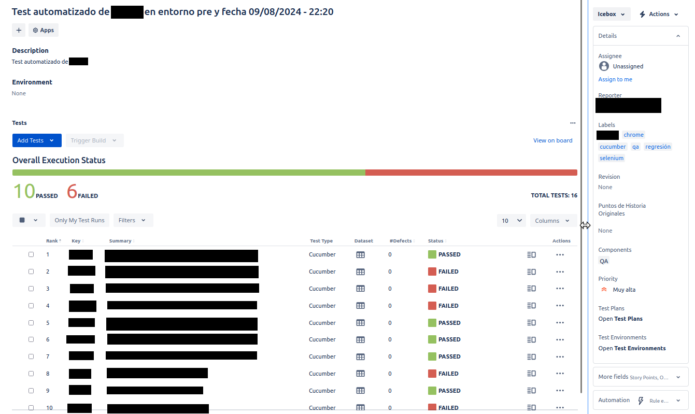Open the Tests section three-dot menu
695x414 pixels.
(573, 123)
